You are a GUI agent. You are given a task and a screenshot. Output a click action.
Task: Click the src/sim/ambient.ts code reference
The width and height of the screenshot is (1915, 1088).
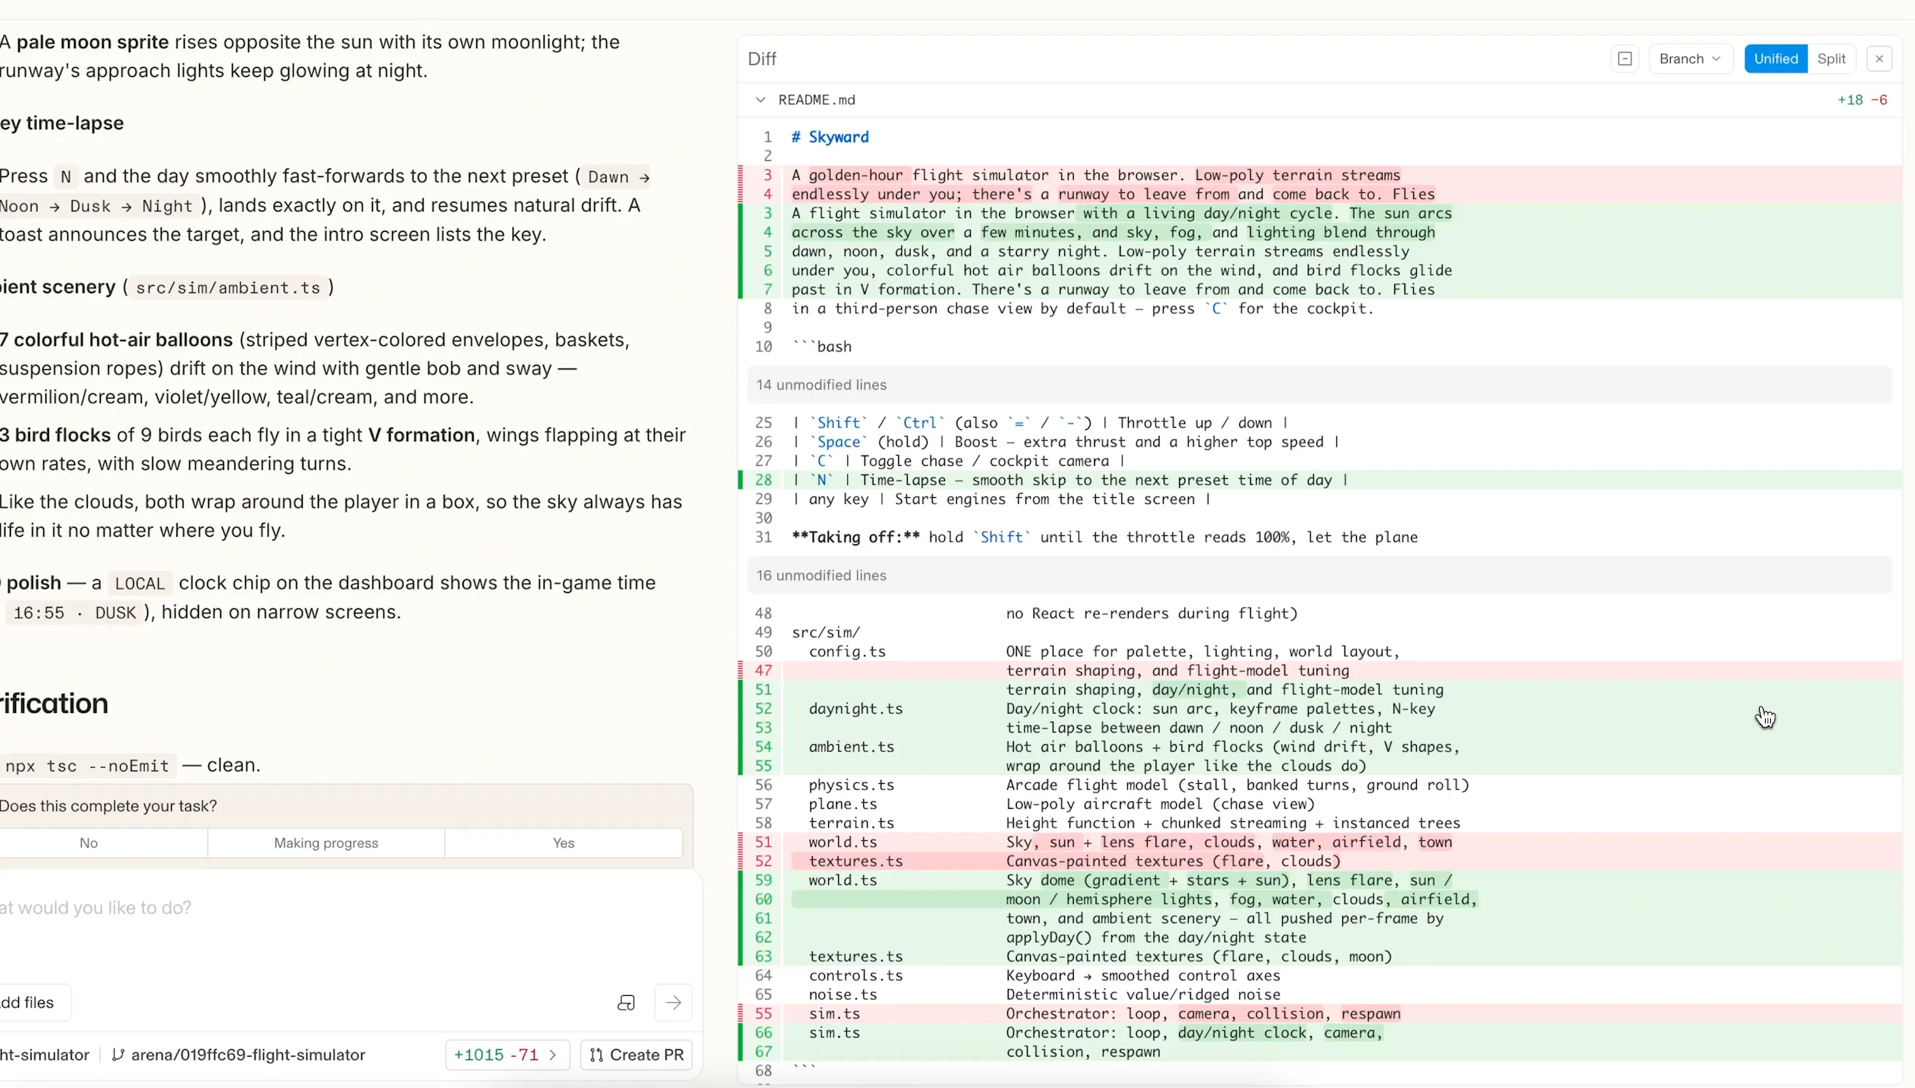(228, 287)
